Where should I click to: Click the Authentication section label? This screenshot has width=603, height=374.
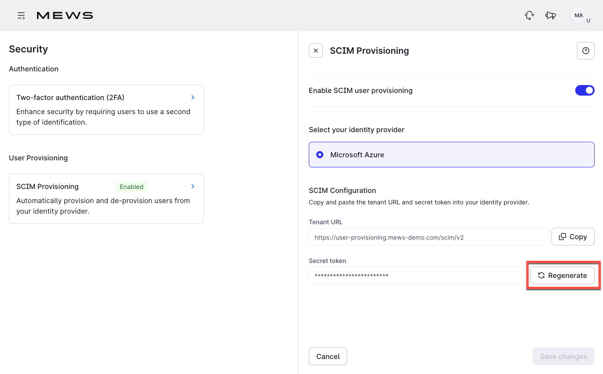click(33, 69)
